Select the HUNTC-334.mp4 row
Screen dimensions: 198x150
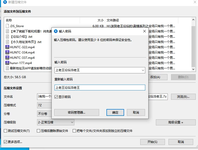click(x=22, y=53)
